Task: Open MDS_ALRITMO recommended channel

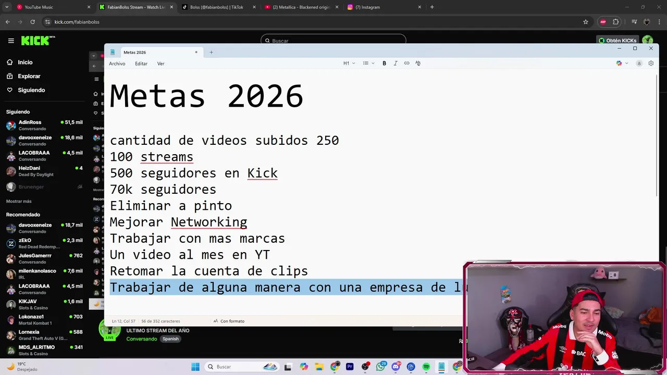Action: coord(44,350)
